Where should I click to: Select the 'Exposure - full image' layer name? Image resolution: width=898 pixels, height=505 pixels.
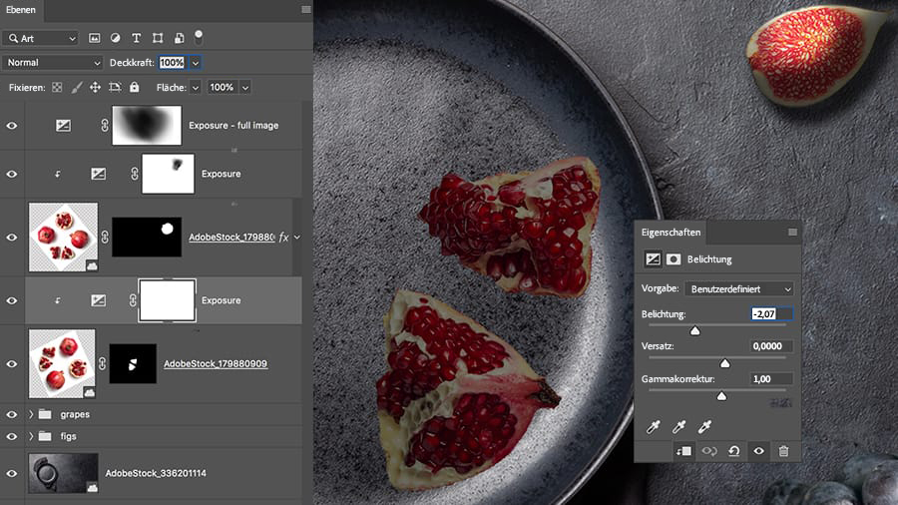233,126
